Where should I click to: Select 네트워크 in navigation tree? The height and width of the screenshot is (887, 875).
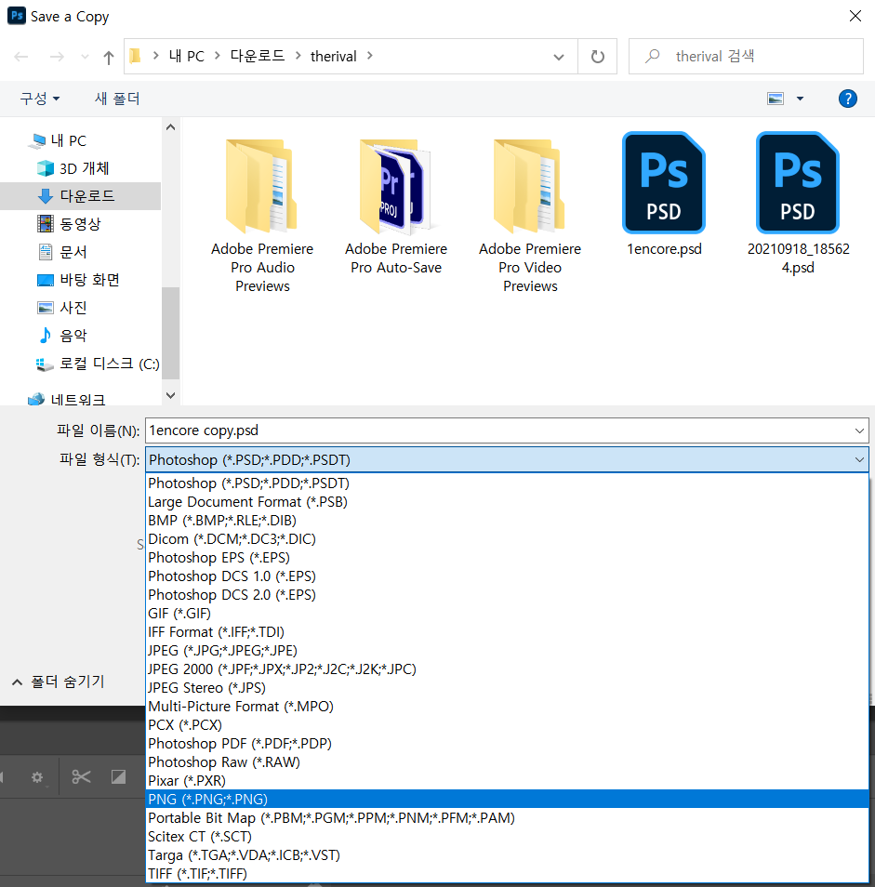click(67, 399)
